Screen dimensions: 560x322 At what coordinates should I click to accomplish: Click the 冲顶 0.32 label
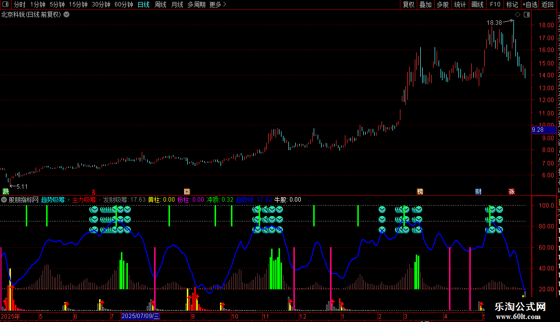[x=220, y=200]
